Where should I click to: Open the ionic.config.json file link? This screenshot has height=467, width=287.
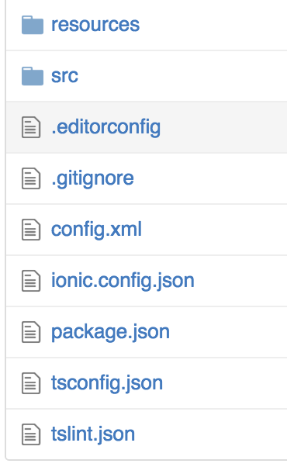coord(123,281)
